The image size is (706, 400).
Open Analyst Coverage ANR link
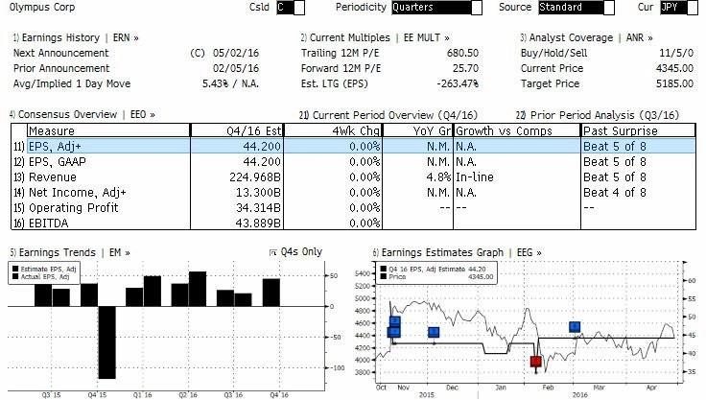(x=587, y=37)
